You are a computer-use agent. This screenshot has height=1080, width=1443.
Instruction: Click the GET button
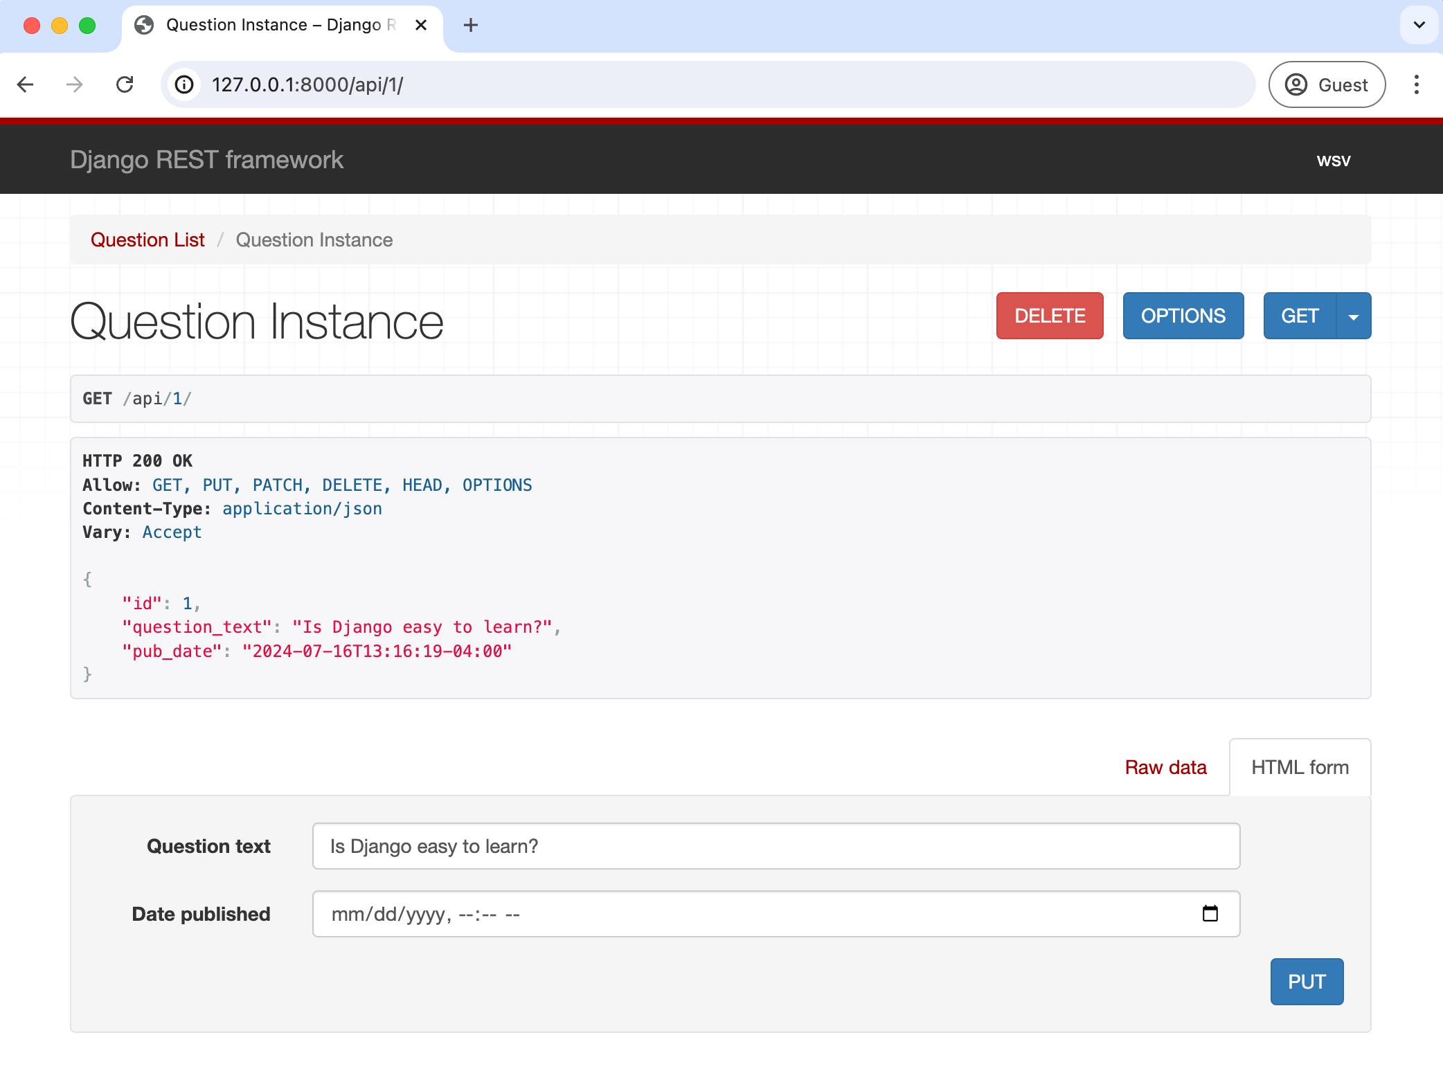(1300, 316)
